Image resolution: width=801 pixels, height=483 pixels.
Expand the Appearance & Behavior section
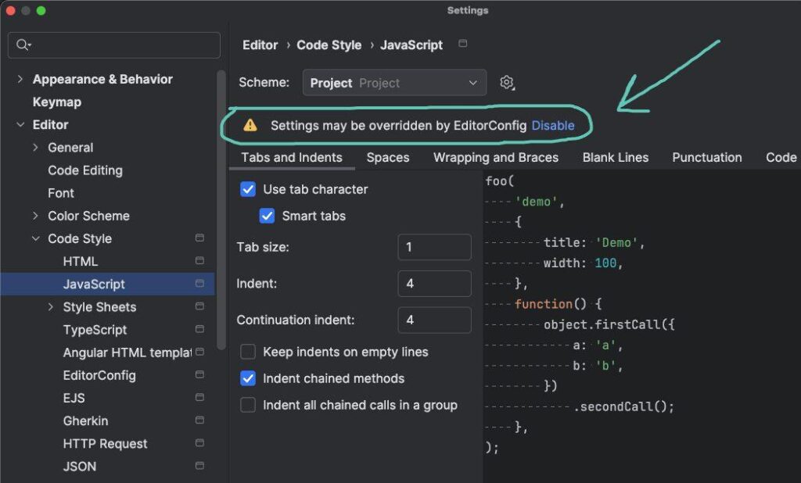click(20, 79)
